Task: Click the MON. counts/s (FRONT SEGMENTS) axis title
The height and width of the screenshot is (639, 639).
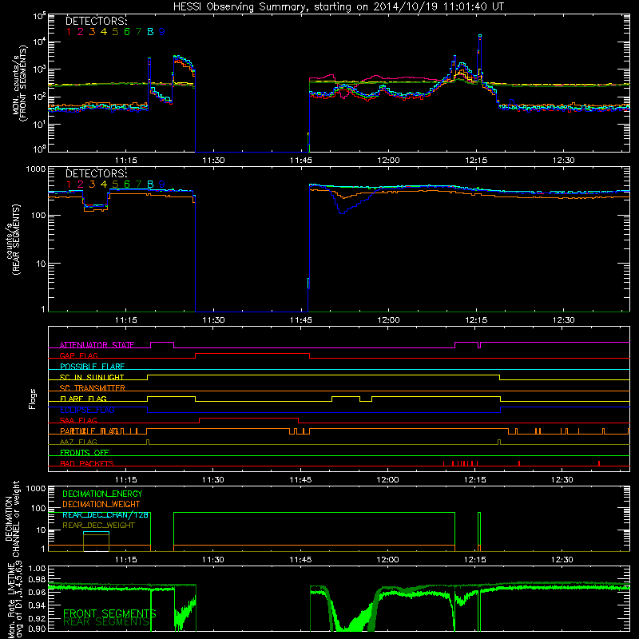Action: (x=20, y=83)
